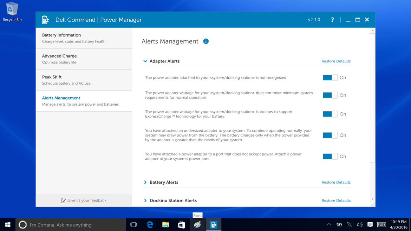Click the feedback pencil icon
The height and width of the screenshot is (231, 411).
(63, 200)
